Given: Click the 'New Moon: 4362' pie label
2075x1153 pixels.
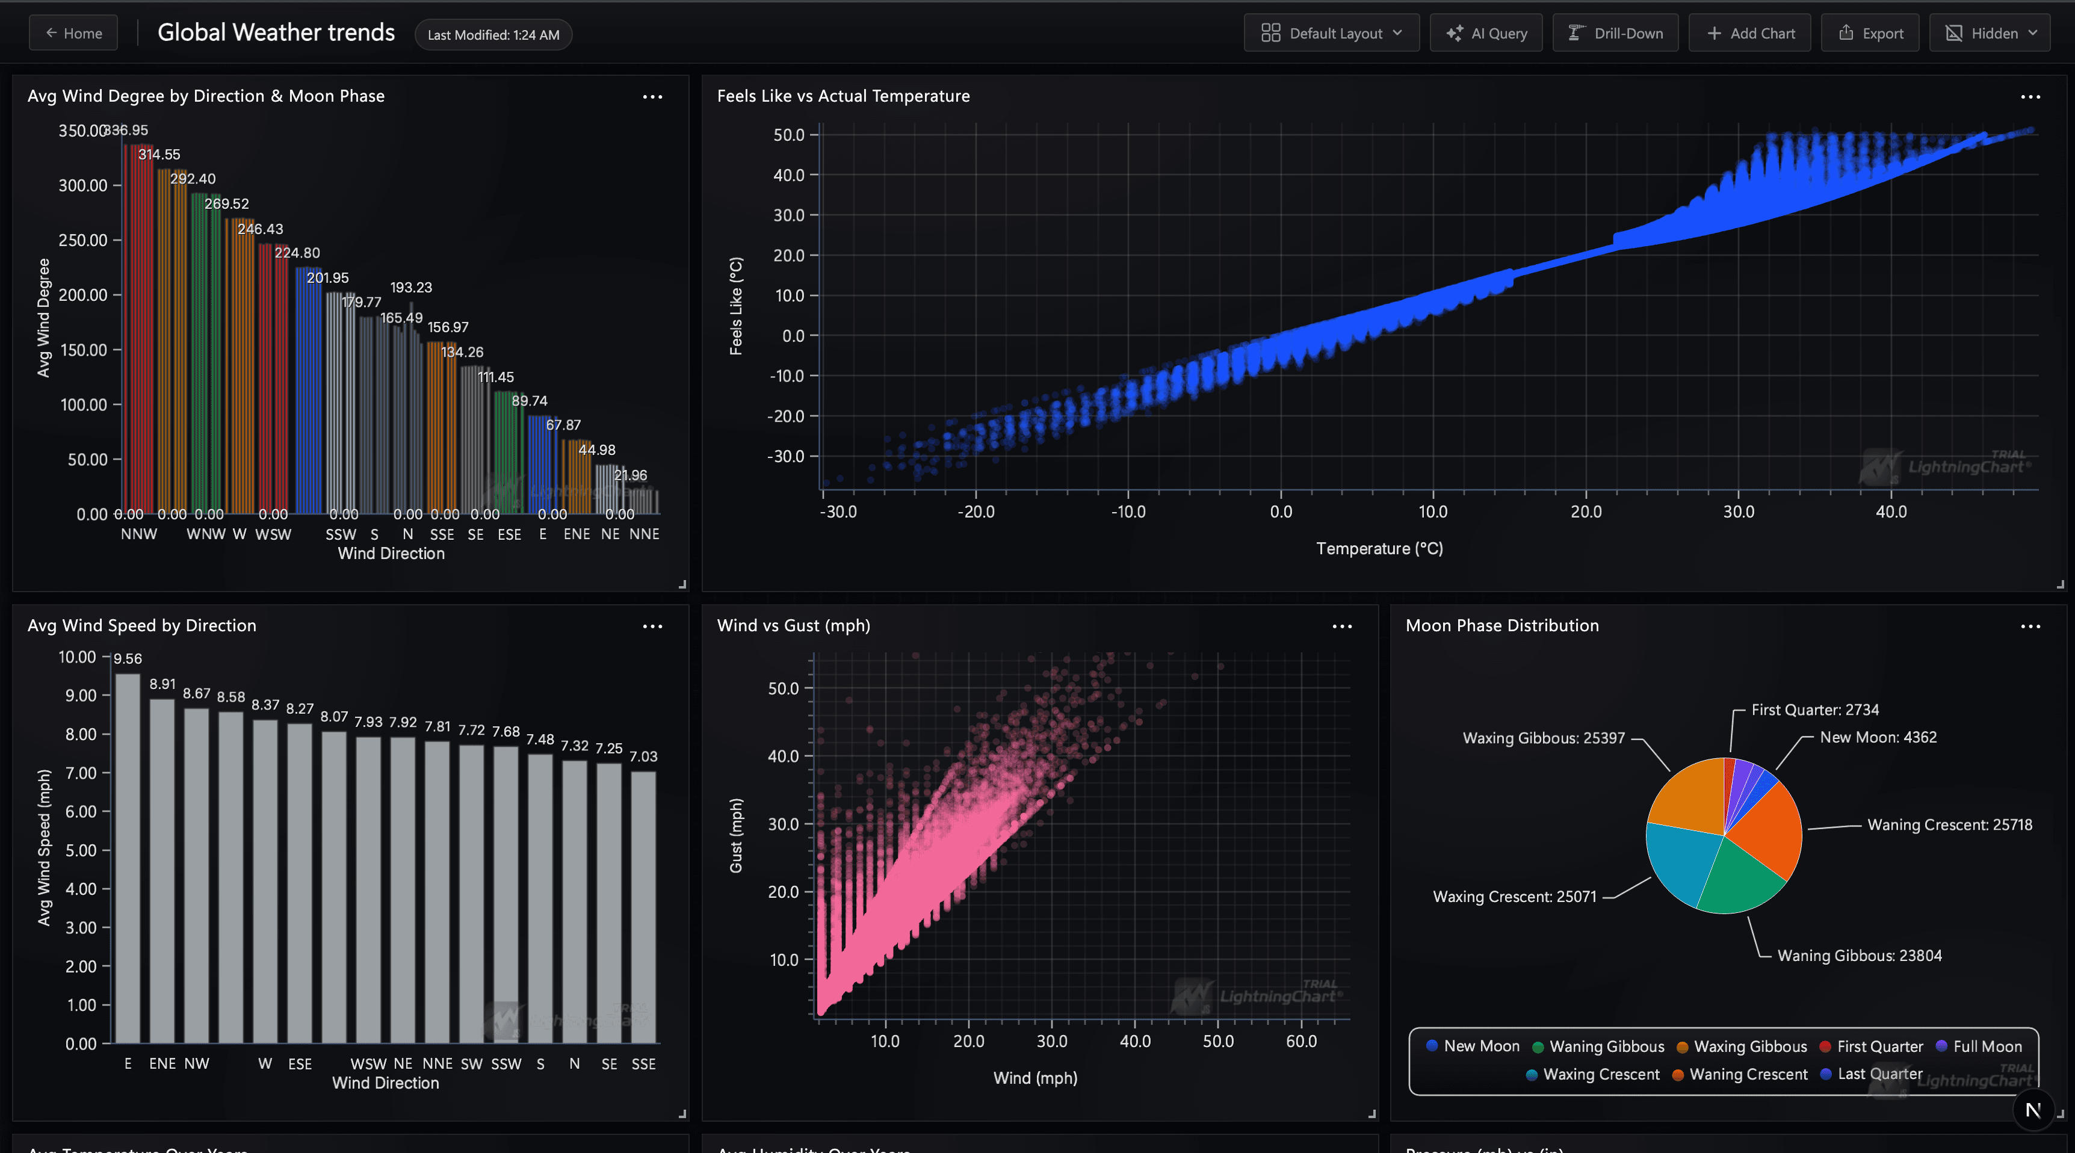Looking at the screenshot, I should (x=1878, y=737).
